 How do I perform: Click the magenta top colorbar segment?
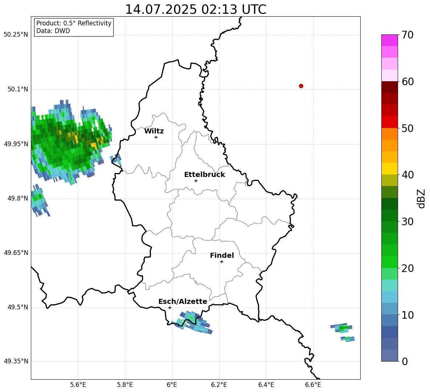click(389, 41)
